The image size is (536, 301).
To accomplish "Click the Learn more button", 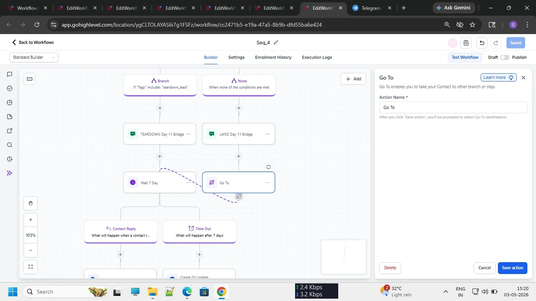I will point(498,77).
